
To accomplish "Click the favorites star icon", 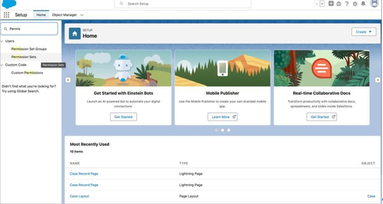I will point(317,4).
